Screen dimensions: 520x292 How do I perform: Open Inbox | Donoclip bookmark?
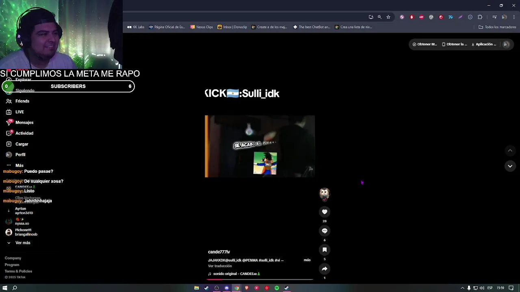click(x=232, y=27)
